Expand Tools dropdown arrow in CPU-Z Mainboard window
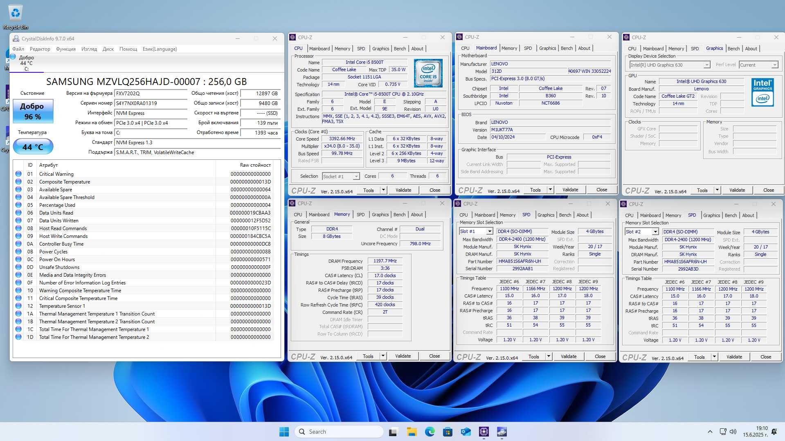This screenshot has width=785, height=441. click(550, 190)
